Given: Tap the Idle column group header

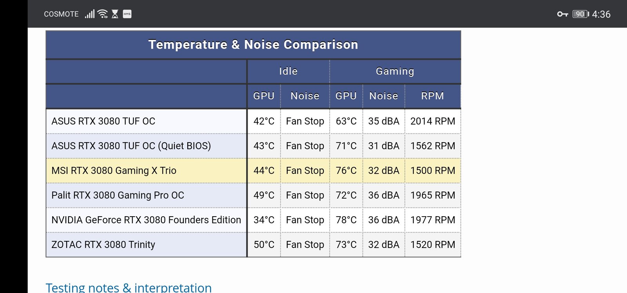Looking at the screenshot, I should (x=288, y=71).
